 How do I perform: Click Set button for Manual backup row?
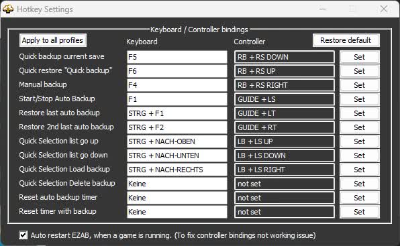click(360, 85)
